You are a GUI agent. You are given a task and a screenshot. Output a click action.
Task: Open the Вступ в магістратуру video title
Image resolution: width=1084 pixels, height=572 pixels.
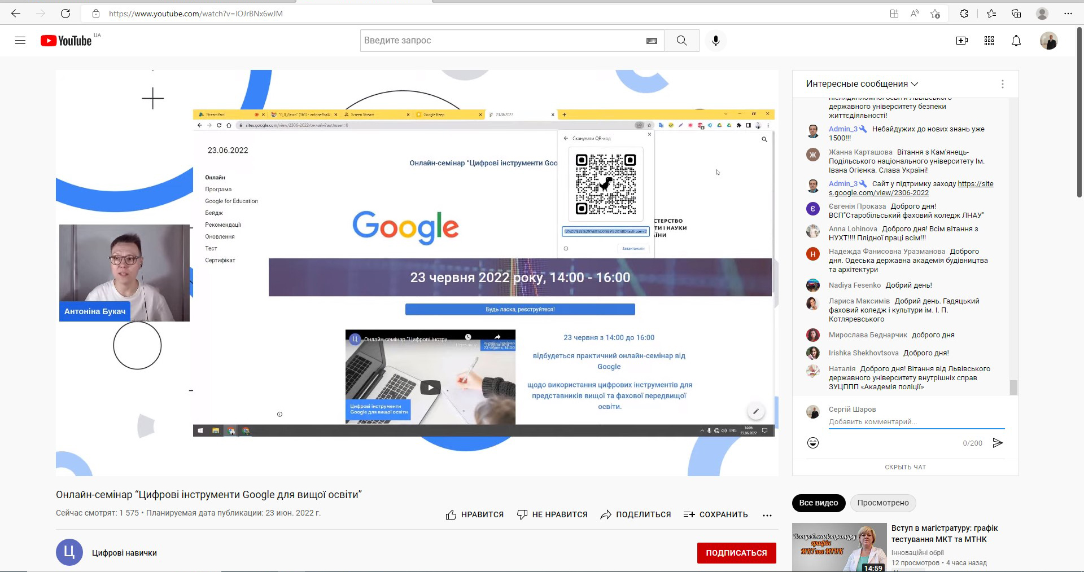pos(945,534)
